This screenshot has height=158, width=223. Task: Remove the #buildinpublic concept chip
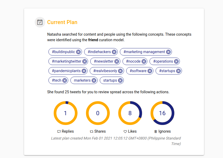click(78, 52)
